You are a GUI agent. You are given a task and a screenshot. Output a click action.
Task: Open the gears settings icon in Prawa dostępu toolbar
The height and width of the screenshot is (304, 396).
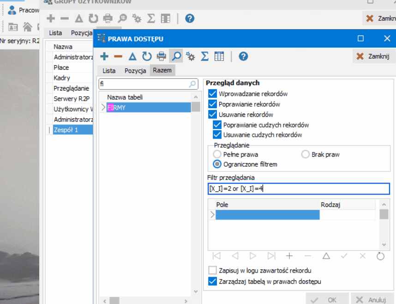(x=190, y=56)
